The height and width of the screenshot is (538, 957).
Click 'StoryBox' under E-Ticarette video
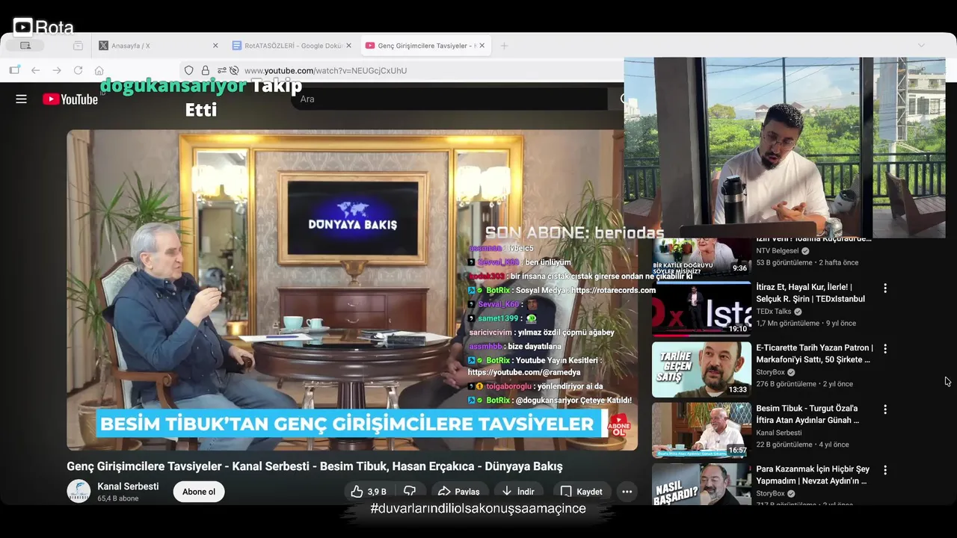pos(770,372)
